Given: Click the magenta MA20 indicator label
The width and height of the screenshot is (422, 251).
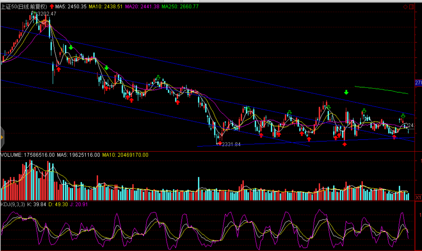Looking at the screenshot, I should pos(142,6).
